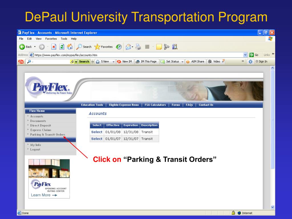Click the Messenger icon next to note
Screen dimensions: 292x219
167,47
